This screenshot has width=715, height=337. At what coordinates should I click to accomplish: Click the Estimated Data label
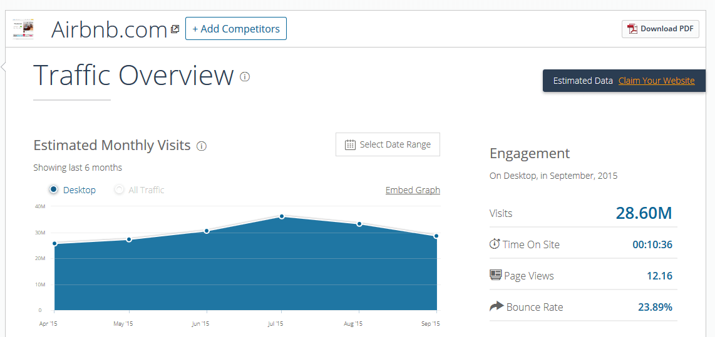click(583, 81)
